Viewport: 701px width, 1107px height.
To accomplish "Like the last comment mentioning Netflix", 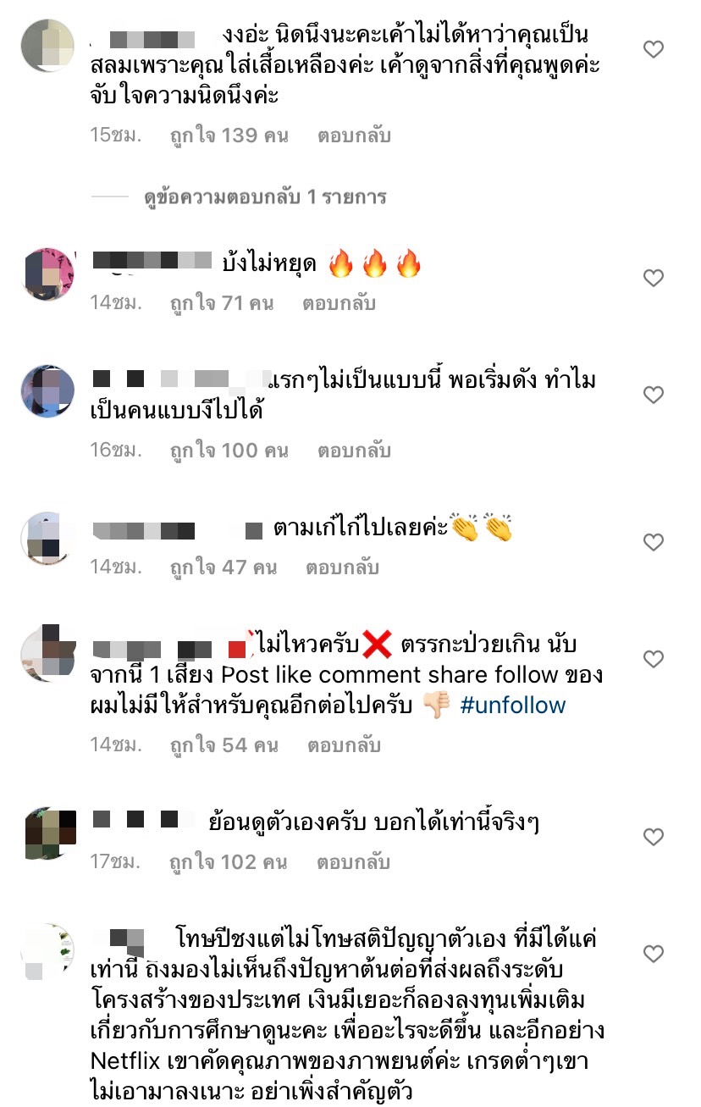I will click(653, 955).
